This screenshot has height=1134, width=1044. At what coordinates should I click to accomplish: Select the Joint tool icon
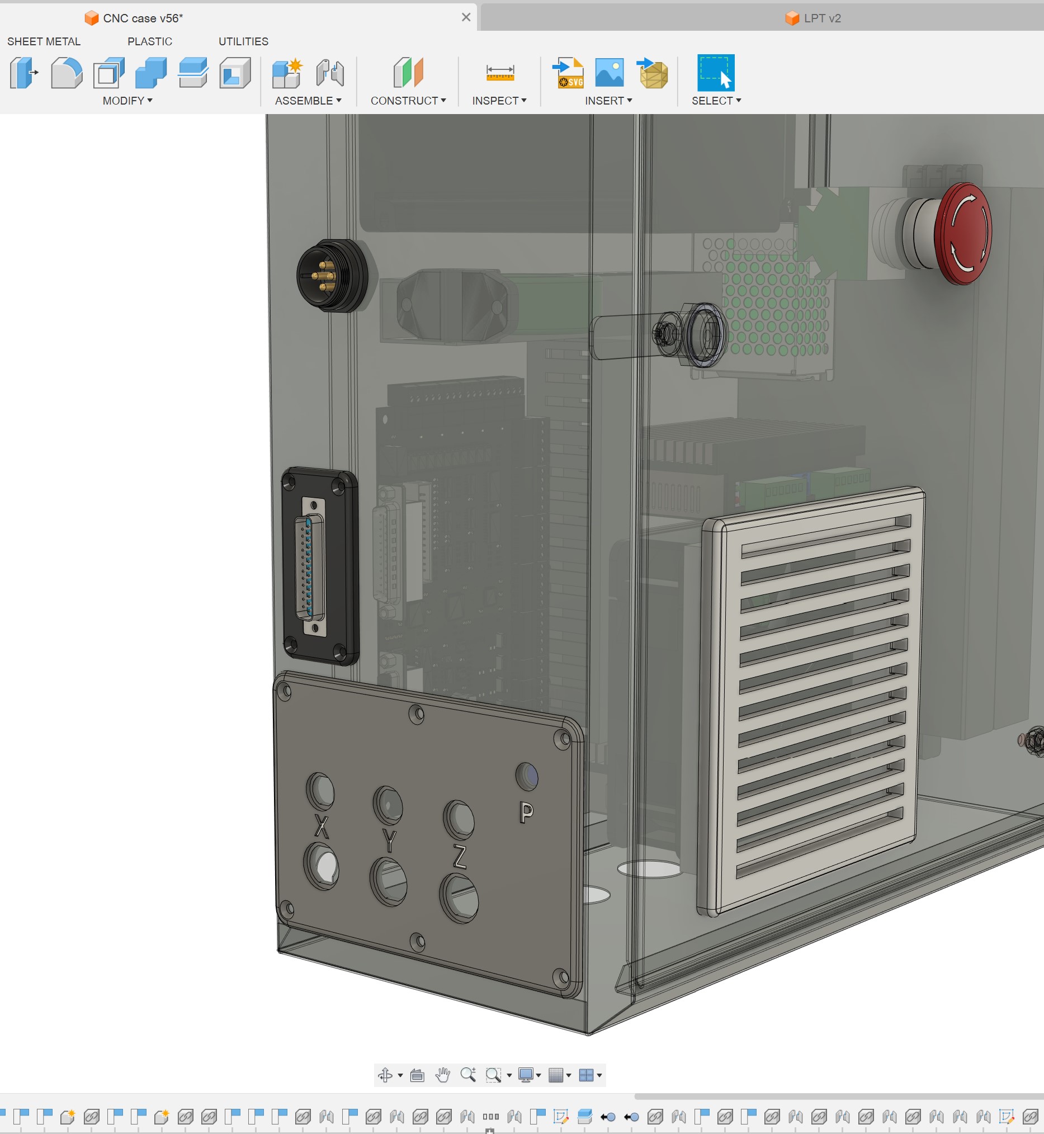[330, 73]
